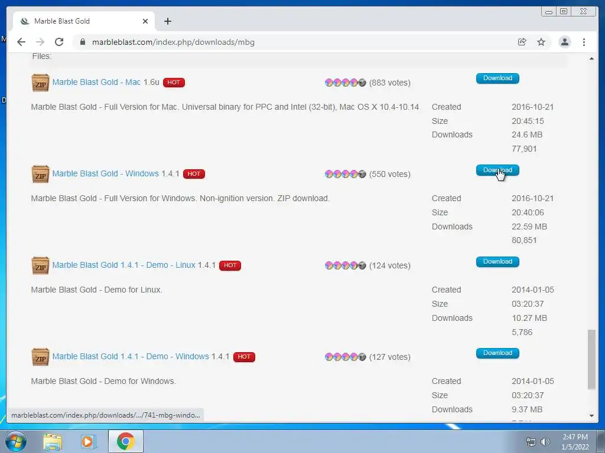Click the "24.6 MB" size value
This screenshot has height=453, width=605.
[x=527, y=135]
